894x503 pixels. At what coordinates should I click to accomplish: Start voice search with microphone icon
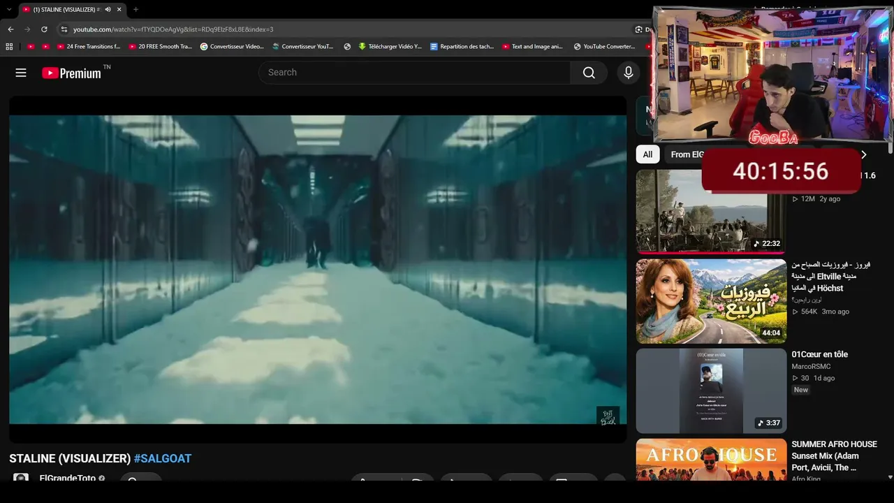(629, 73)
